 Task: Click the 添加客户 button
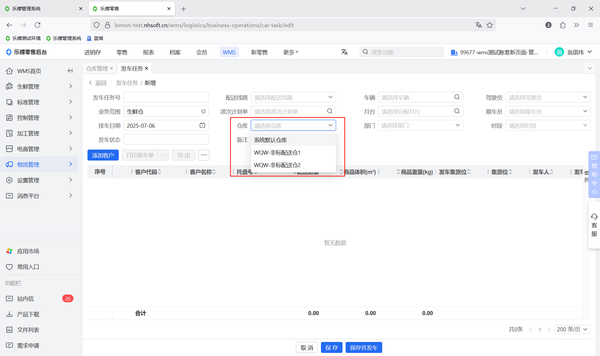click(x=103, y=155)
